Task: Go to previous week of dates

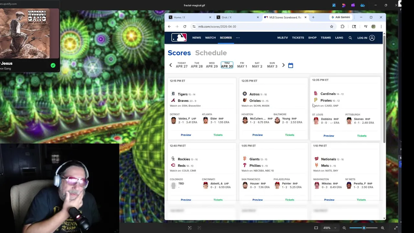Action: 170,65
